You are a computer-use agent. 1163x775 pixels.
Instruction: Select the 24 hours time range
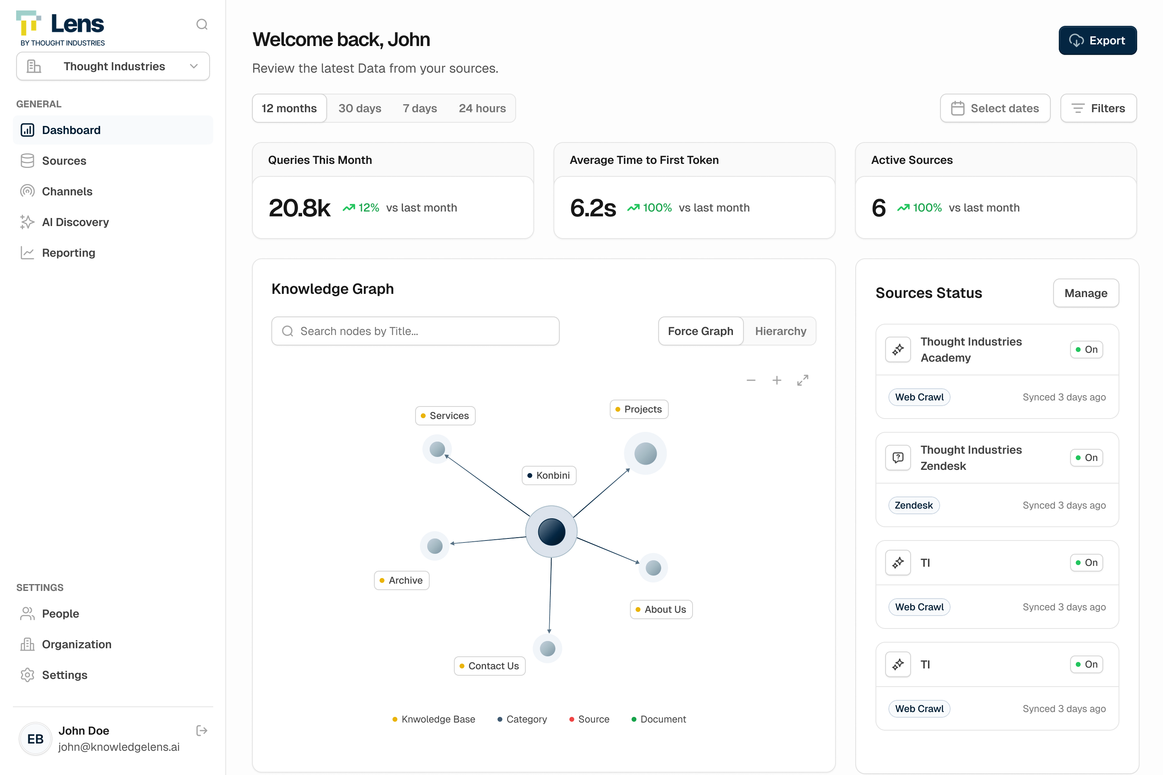tap(482, 108)
